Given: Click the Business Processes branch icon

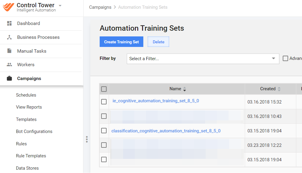Looking at the screenshot, I should click(9, 37).
